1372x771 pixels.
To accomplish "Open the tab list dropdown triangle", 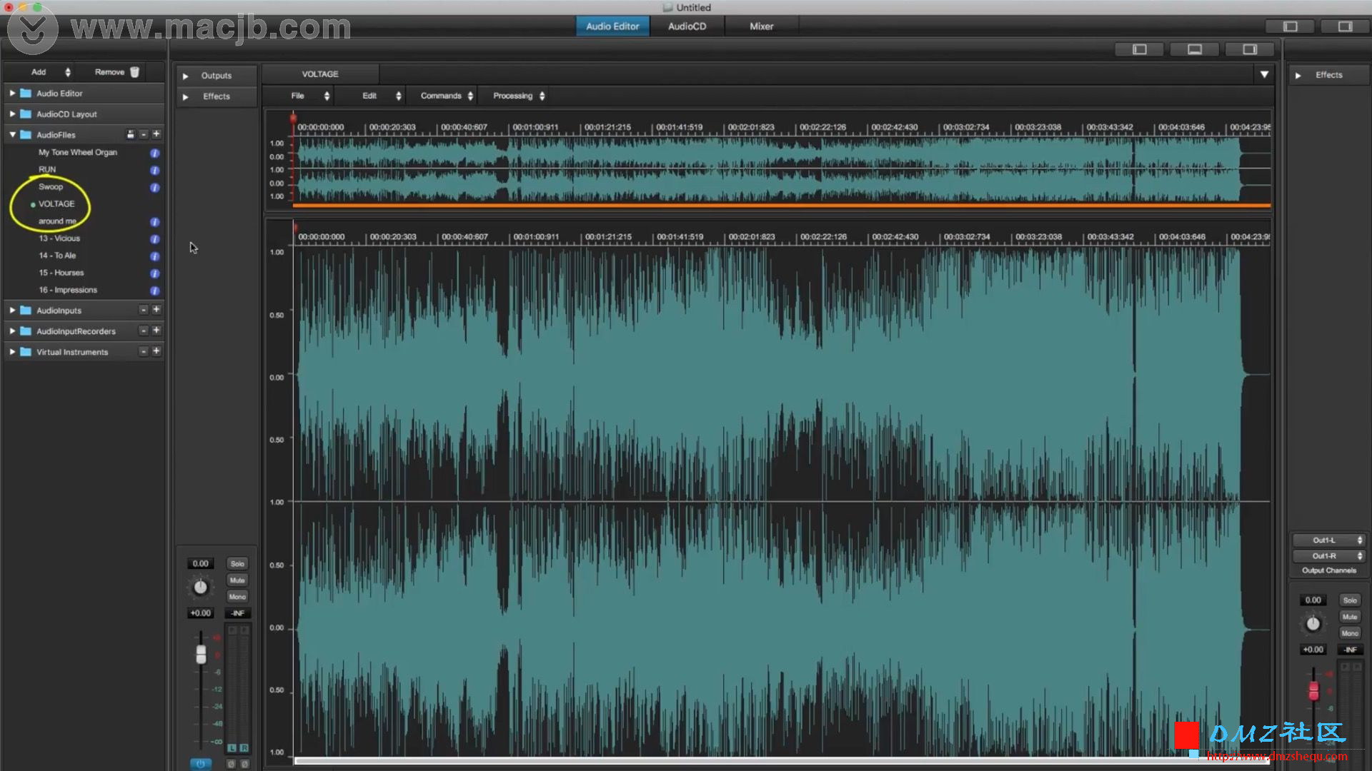I will click(x=1264, y=74).
